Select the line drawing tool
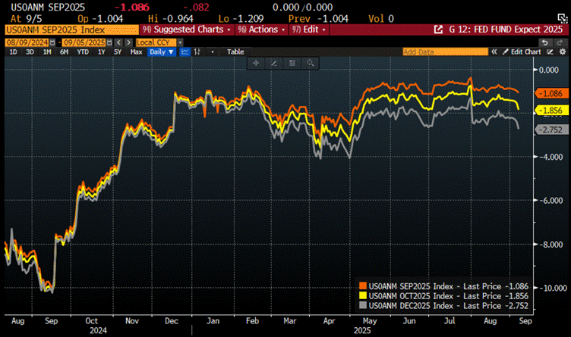 pos(274,63)
